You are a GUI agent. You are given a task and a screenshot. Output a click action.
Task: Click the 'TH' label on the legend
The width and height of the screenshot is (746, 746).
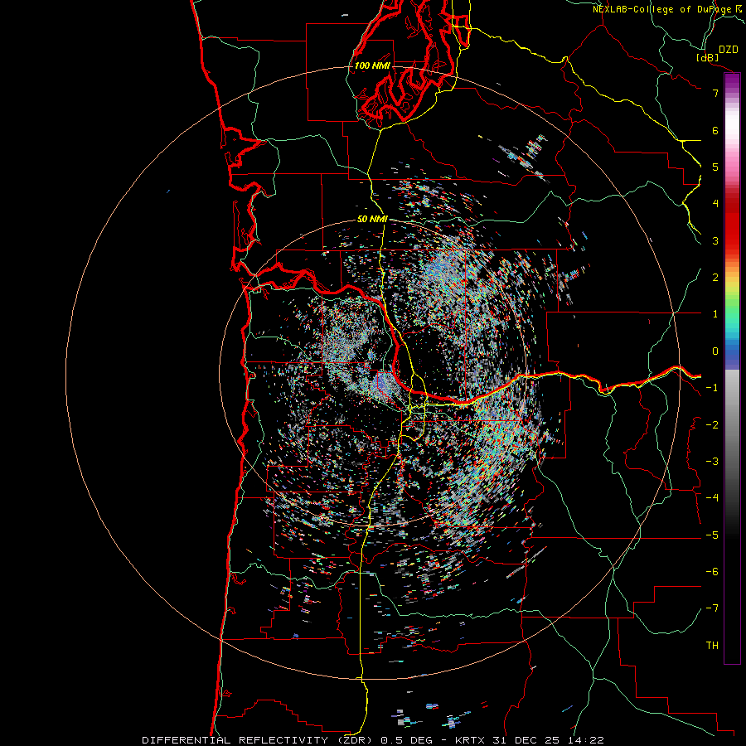point(712,645)
